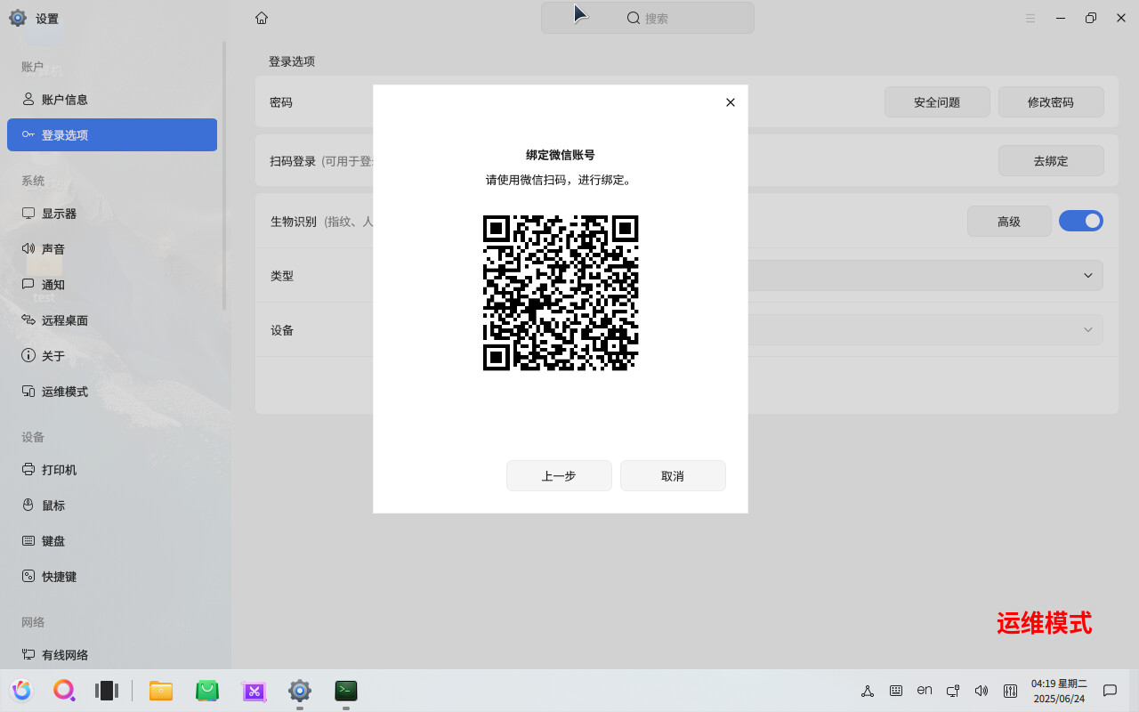Click the 上一步 button
Viewport: 1139px width, 712px height.
(x=559, y=476)
